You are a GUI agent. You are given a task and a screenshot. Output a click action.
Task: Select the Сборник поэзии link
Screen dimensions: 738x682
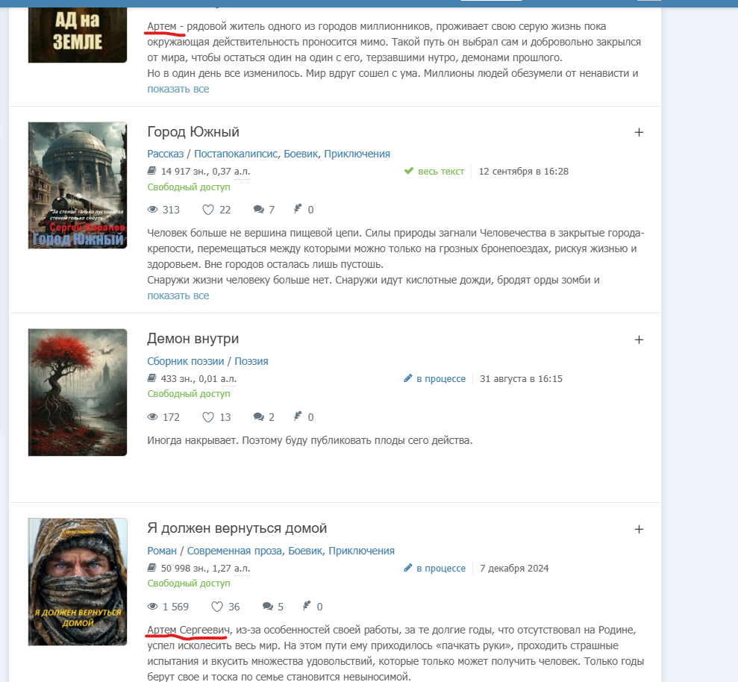coord(186,361)
